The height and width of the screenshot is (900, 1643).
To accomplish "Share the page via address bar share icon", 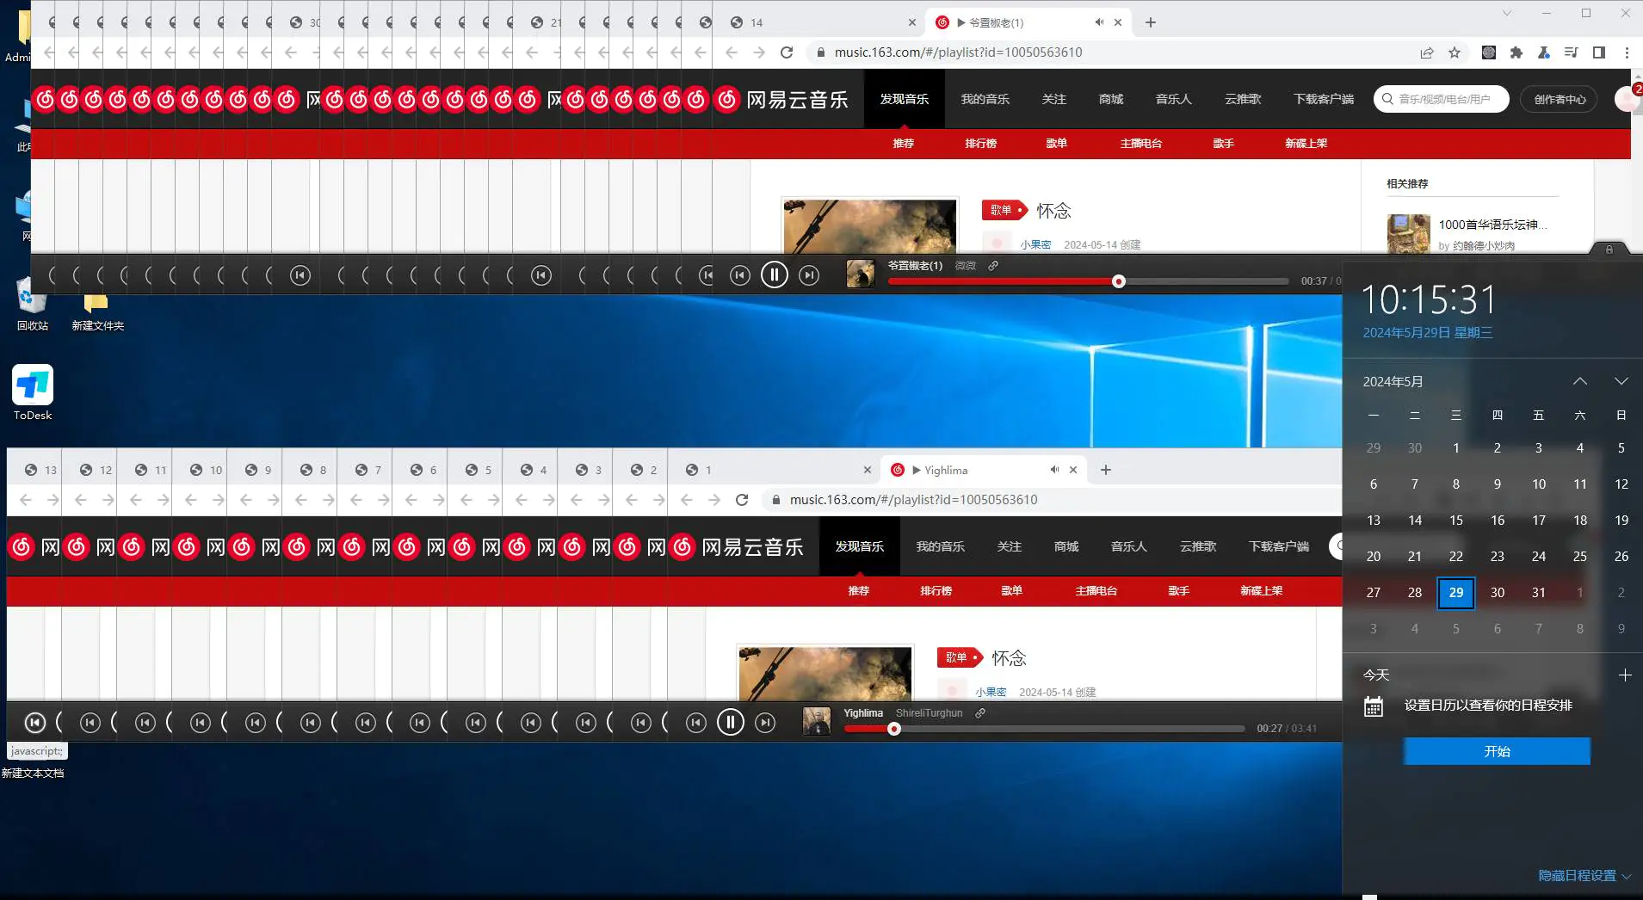I will tap(1428, 52).
